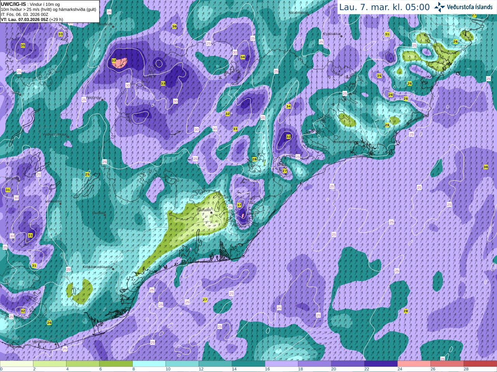The image size is (497, 372).
Task: Click the Laufbali station label
Action: 98,213
